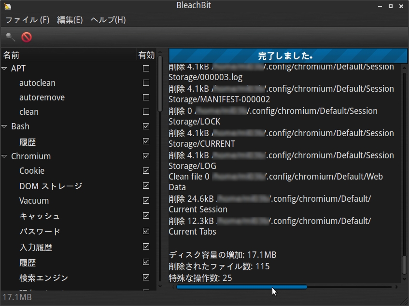Close the BleachBit window
Screen dimensions: 409x306
tap(401, 6)
